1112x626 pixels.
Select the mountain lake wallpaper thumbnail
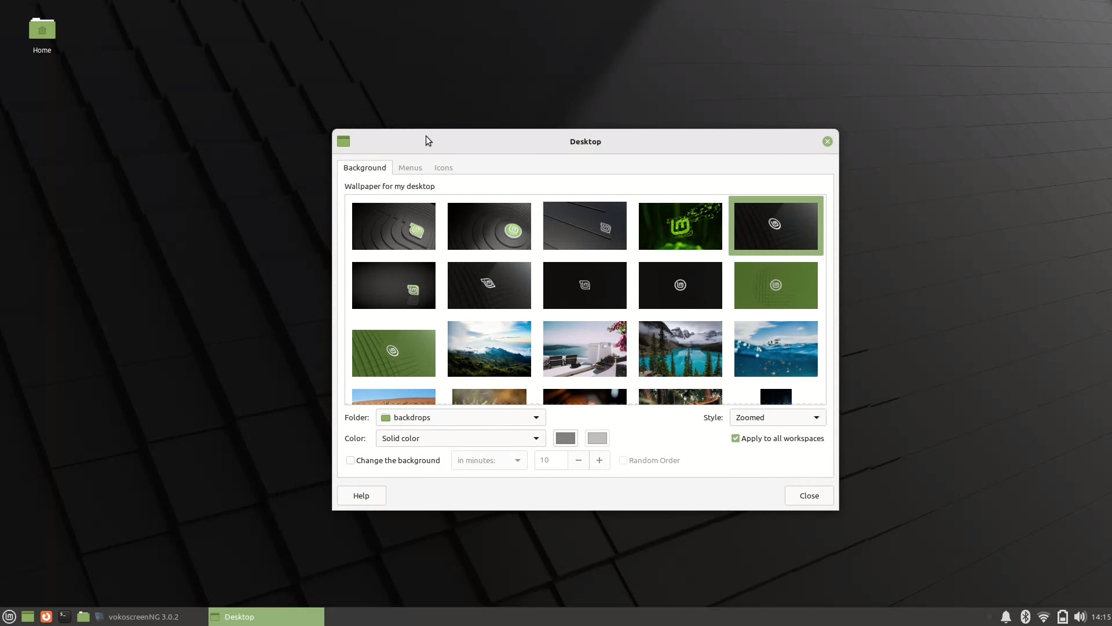coord(680,348)
